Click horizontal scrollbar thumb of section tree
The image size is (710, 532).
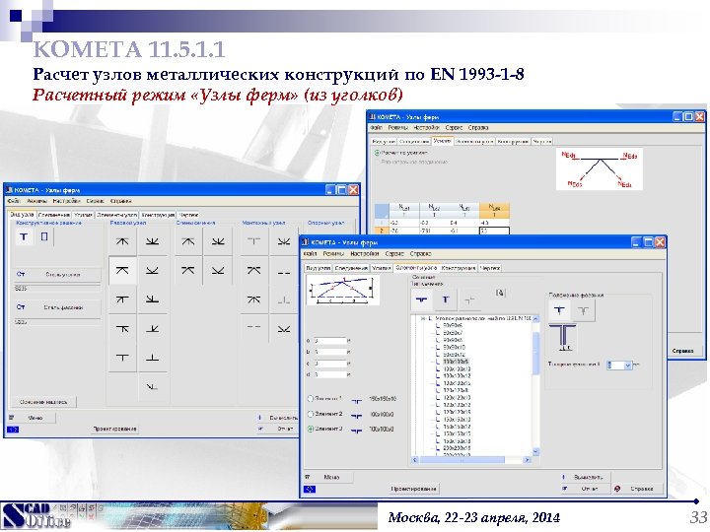(461, 460)
